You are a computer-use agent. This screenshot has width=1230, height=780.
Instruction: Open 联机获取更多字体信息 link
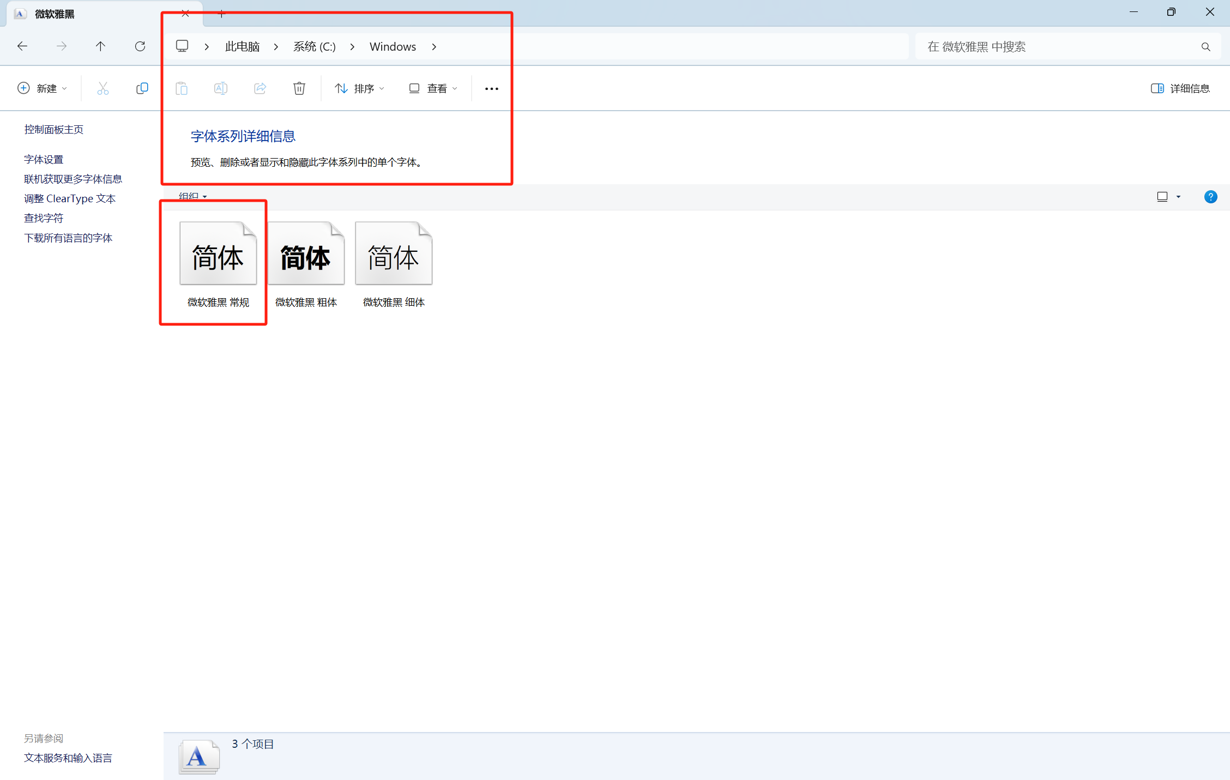(x=73, y=179)
